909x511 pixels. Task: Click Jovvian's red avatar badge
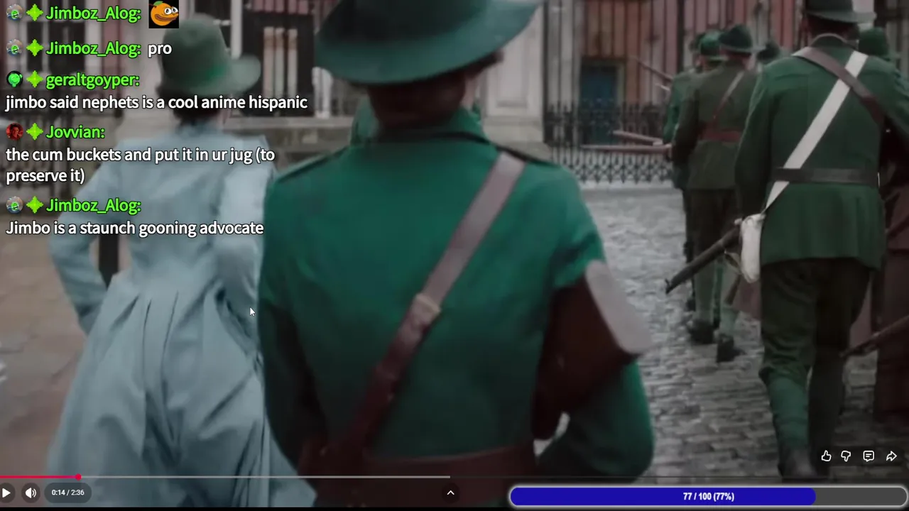(x=14, y=132)
